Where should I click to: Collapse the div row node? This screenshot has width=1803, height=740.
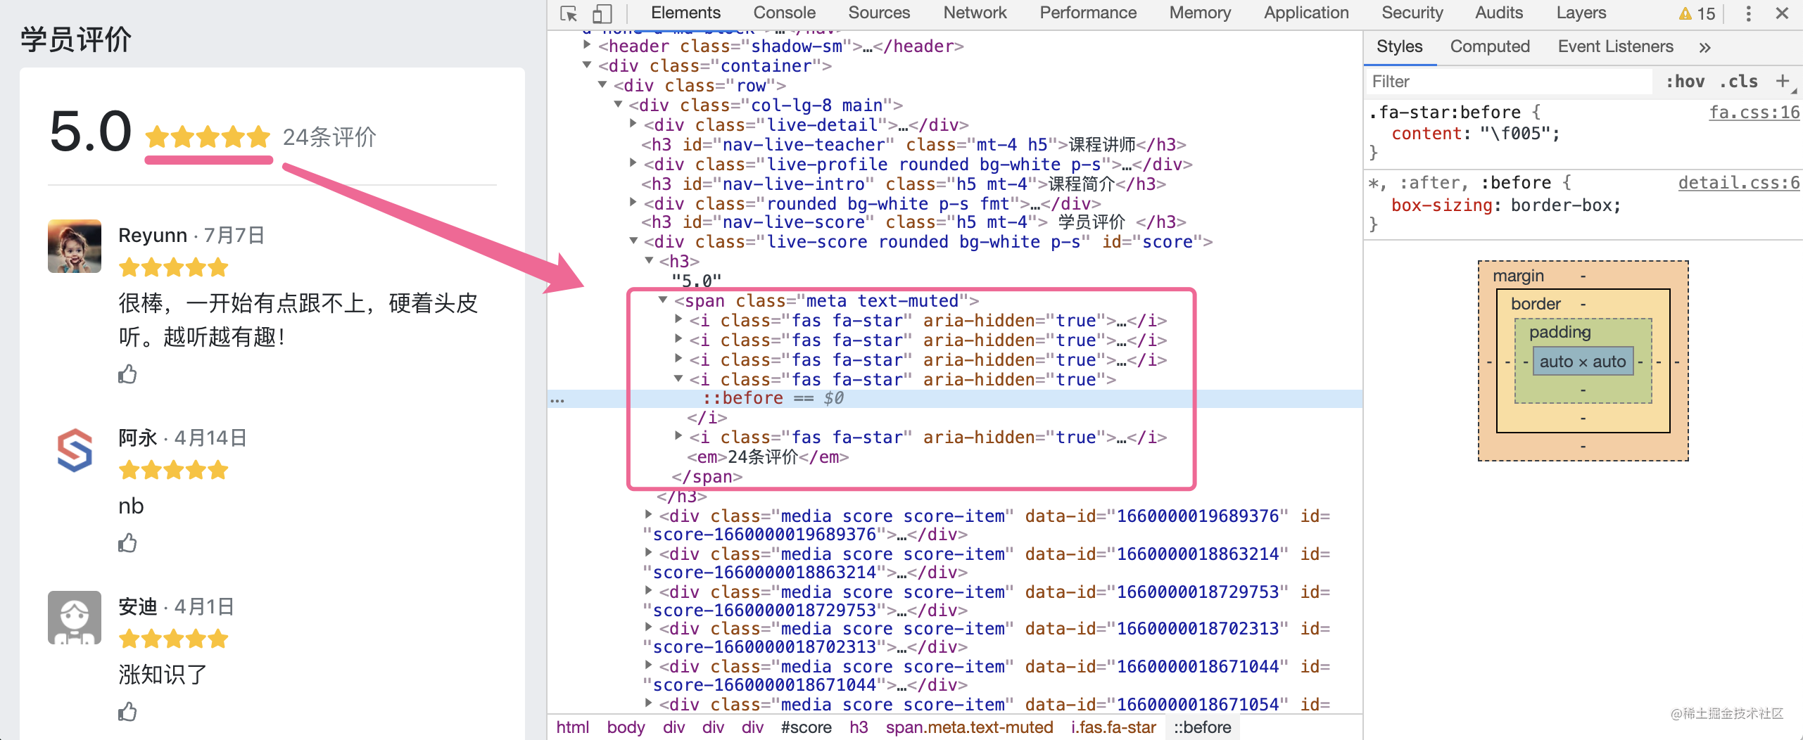602,84
